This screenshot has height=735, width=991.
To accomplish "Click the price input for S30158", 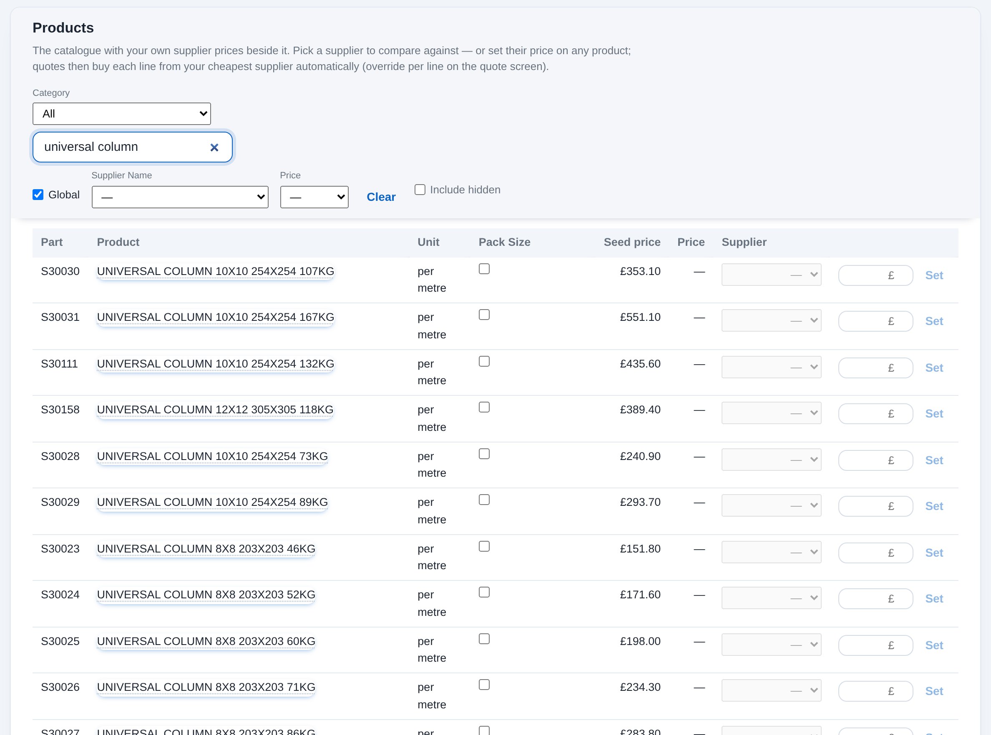I will 875,414.
